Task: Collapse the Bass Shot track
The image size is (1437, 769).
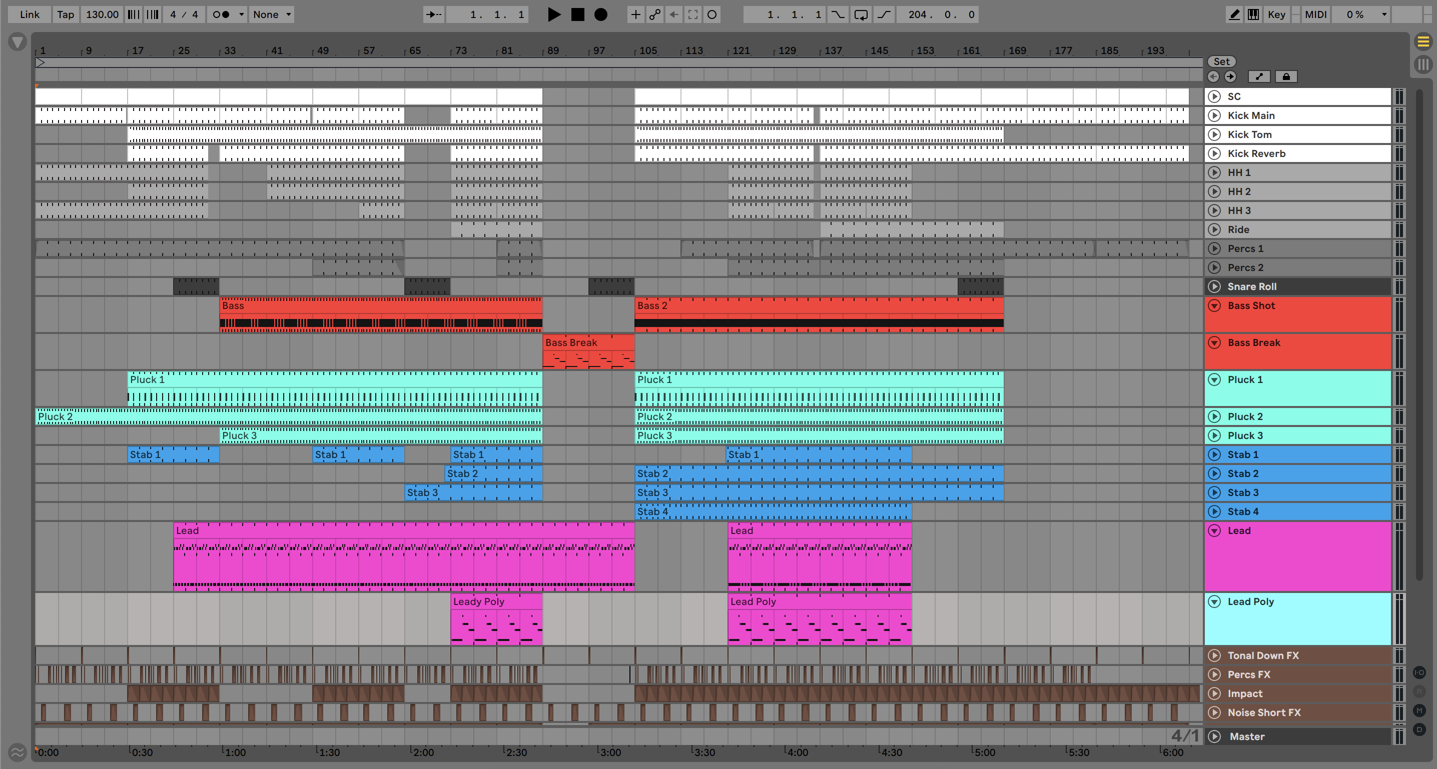Action: coord(1214,305)
